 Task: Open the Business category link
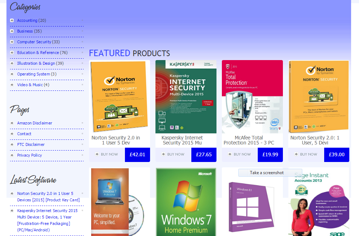(x=25, y=31)
